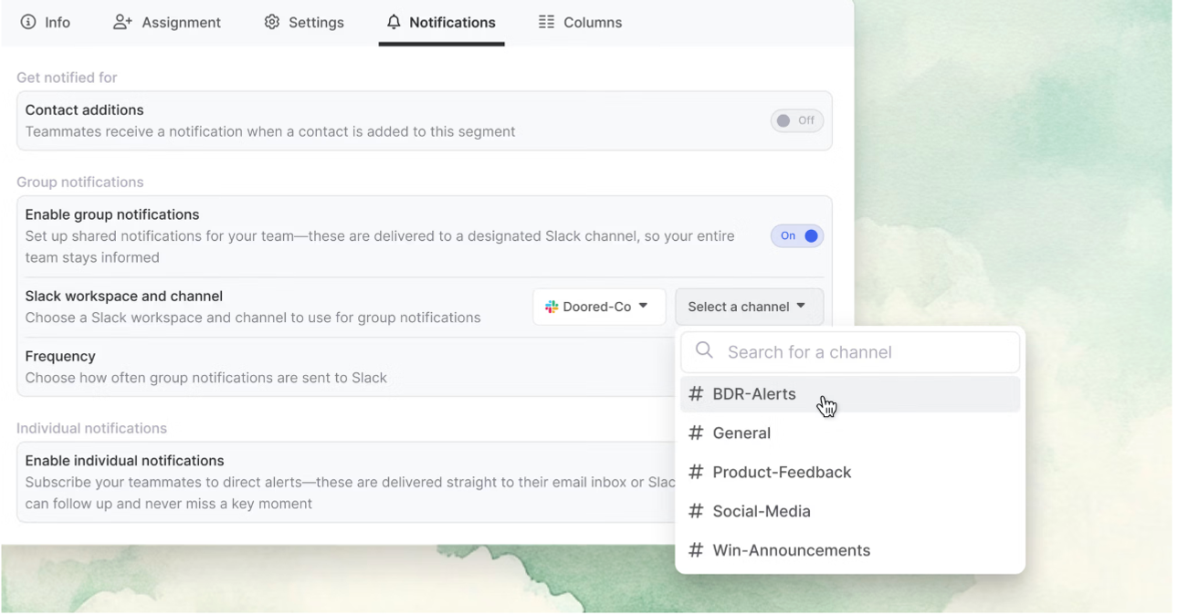The image size is (1178, 615).
Task: Click the Contact additions heading
Action: pyautogui.click(x=85, y=110)
